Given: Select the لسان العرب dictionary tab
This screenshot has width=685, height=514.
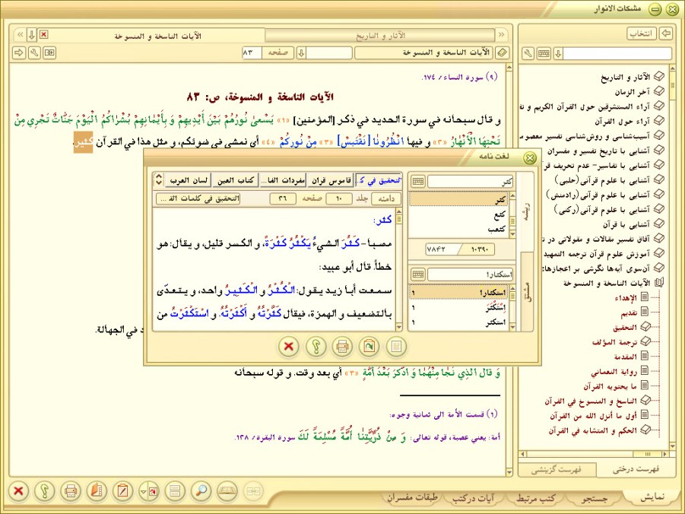Looking at the screenshot, I should click(189, 180).
